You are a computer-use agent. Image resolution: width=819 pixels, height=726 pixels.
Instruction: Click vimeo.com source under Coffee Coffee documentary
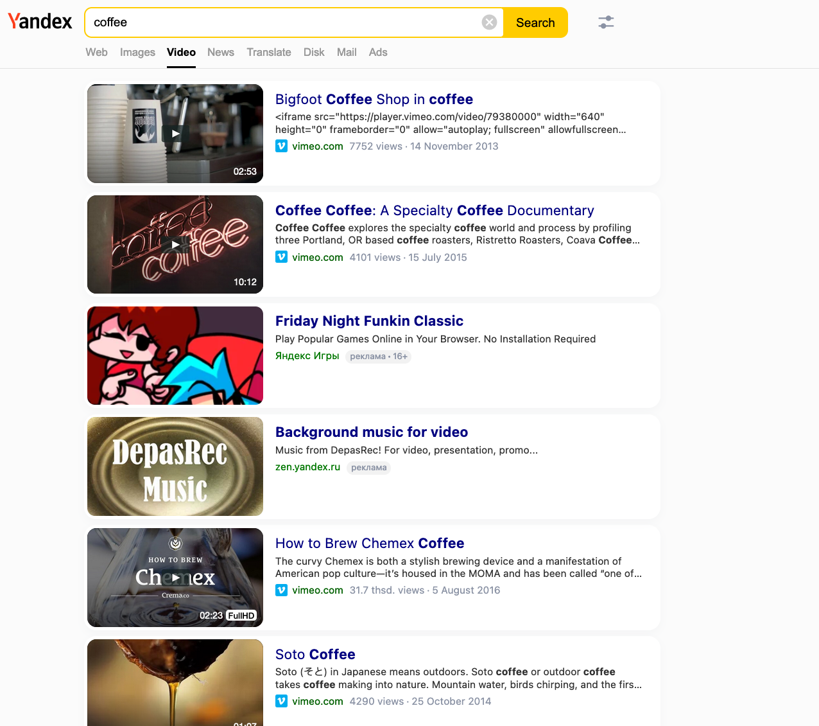click(318, 257)
